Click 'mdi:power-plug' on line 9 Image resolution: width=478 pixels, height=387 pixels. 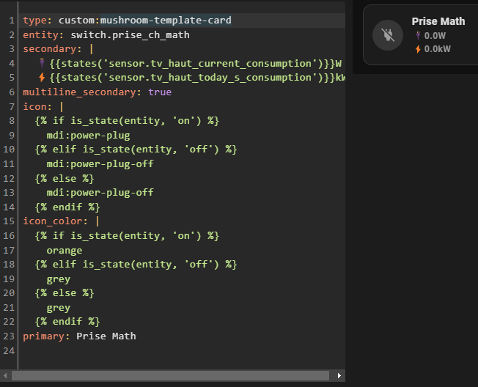pos(89,136)
